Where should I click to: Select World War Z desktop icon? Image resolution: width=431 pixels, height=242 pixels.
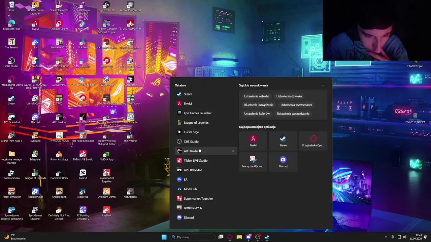(x=83, y=118)
